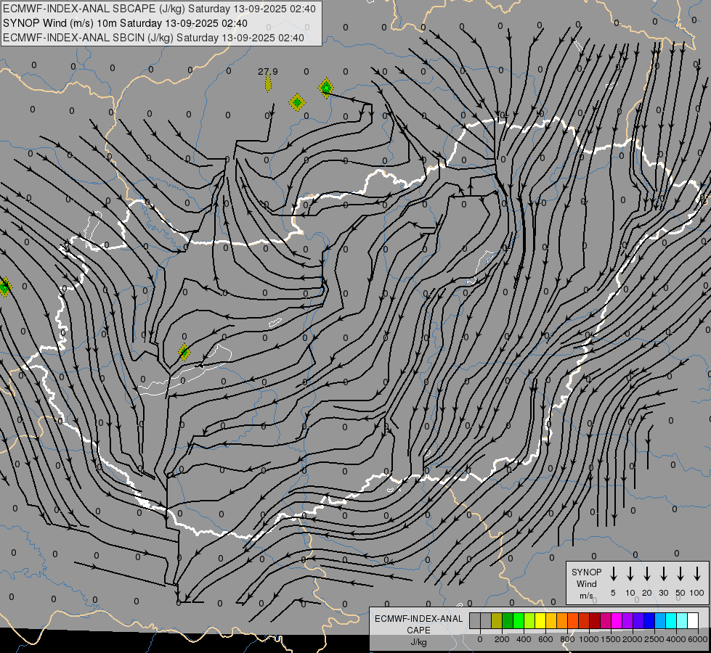Image resolution: width=711 pixels, height=653 pixels.
Task: Click the wind legend arrow above 100
Action: tap(697, 574)
